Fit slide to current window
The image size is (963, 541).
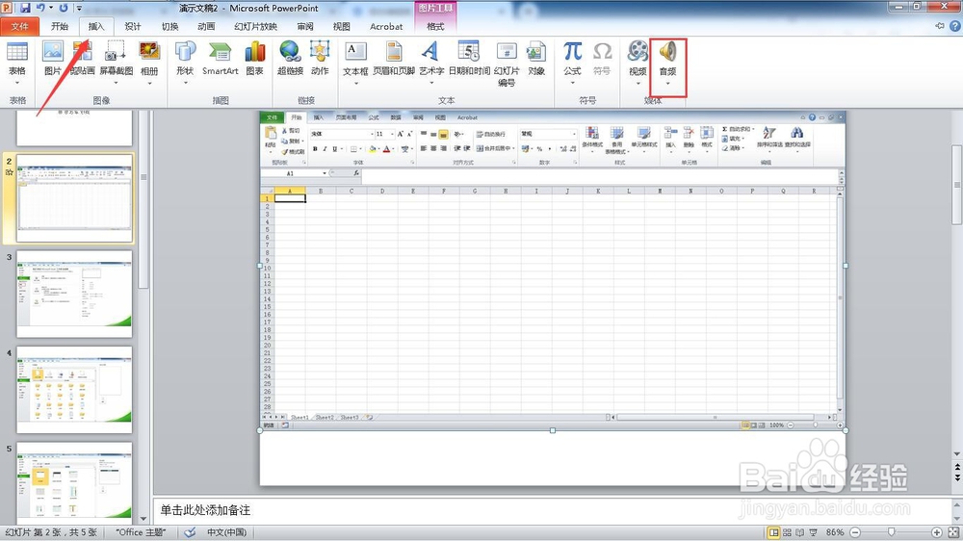(954, 532)
